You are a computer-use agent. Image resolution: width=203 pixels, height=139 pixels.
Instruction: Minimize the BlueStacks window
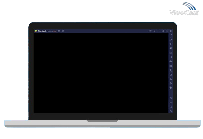coord(158,31)
